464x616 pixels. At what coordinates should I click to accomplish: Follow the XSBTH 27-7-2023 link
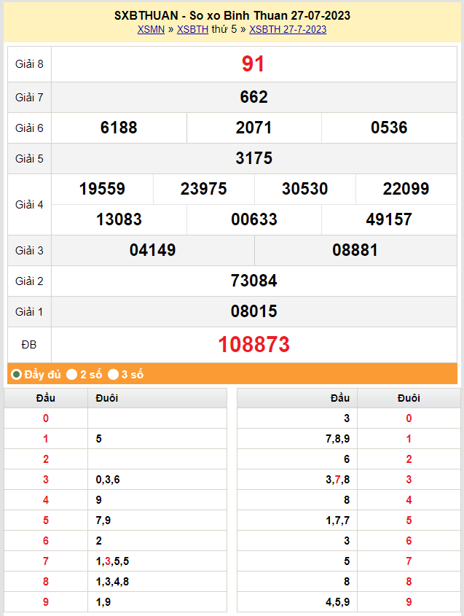(288, 29)
